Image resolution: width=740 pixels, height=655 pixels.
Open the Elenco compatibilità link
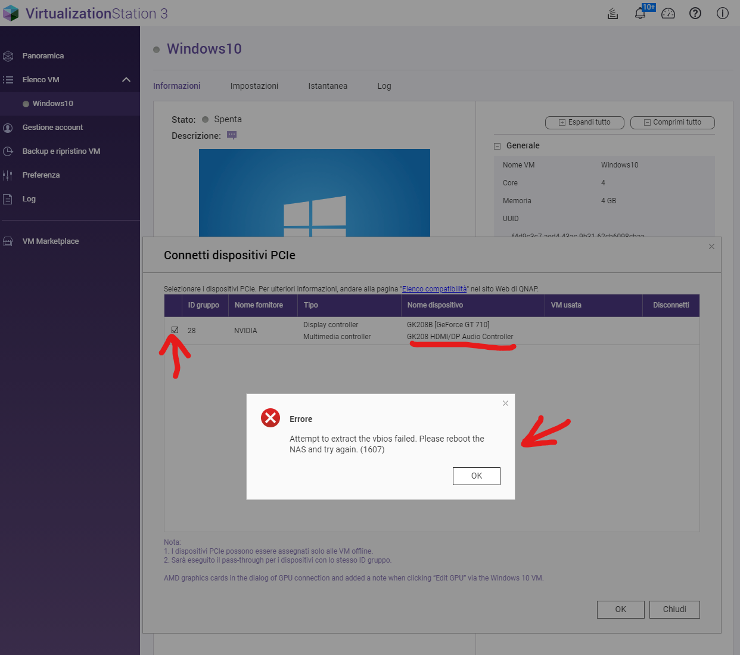pyautogui.click(x=434, y=289)
